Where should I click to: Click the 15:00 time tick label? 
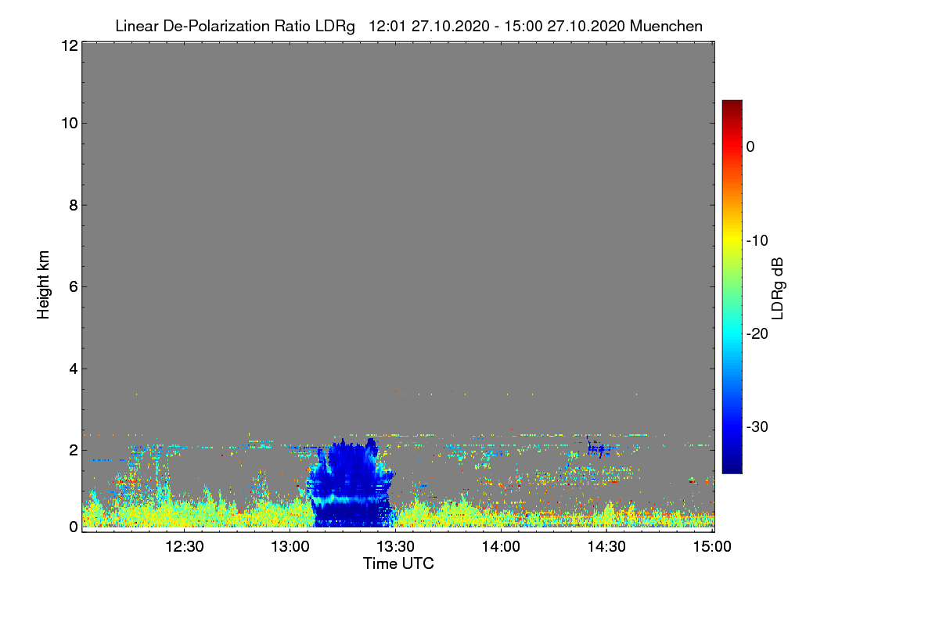[x=711, y=547]
